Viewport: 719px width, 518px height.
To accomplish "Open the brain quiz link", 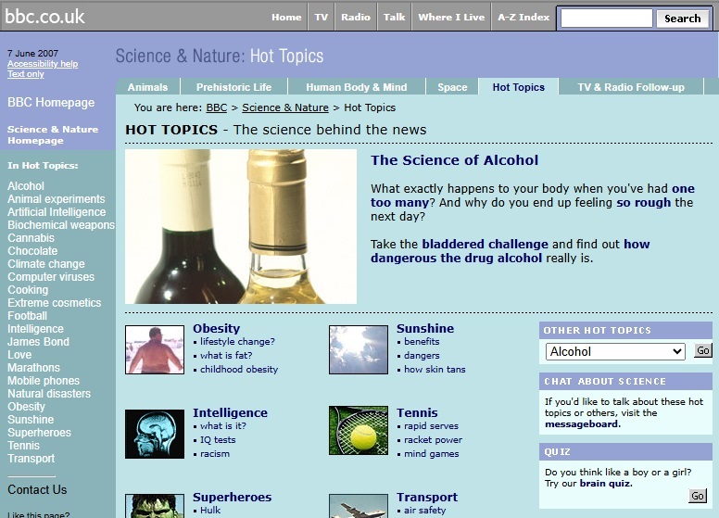I will coord(606,483).
